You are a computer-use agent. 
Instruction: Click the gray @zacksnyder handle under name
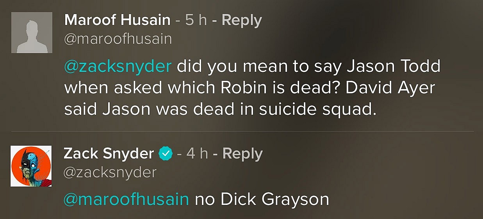pos(110,172)
